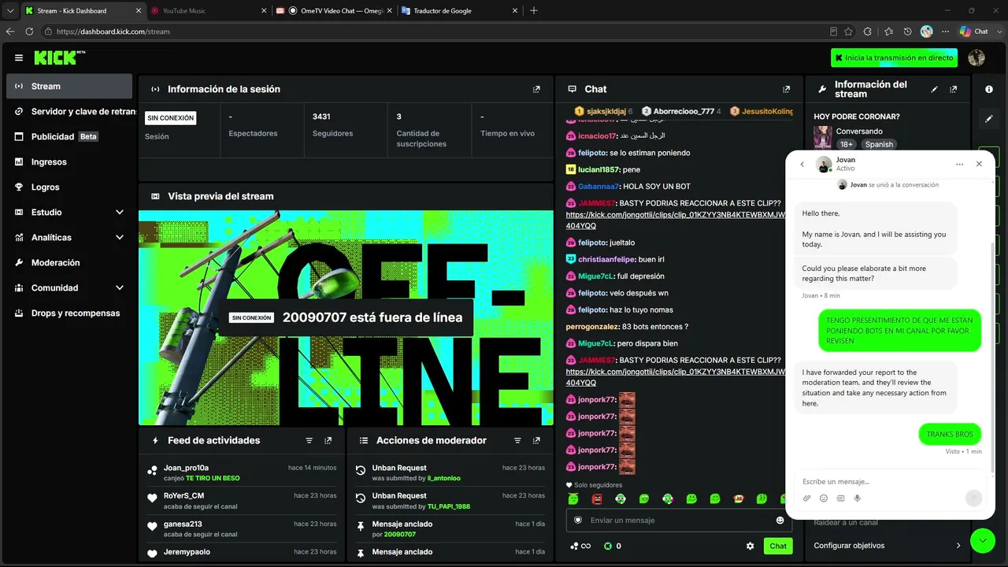Switch to the Traductor de Google tab
1008x567 pixels.
click(460, 11)
